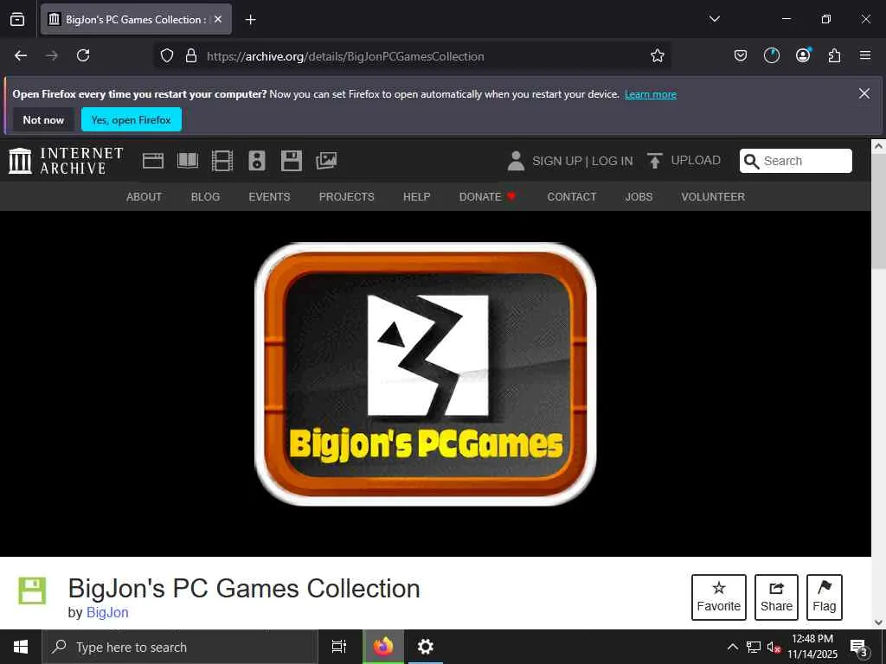Image resolution: width=886 pixels, height=664 pixels.
Task: Click Yes, open Firefox button
Action: tap(132, 119)
